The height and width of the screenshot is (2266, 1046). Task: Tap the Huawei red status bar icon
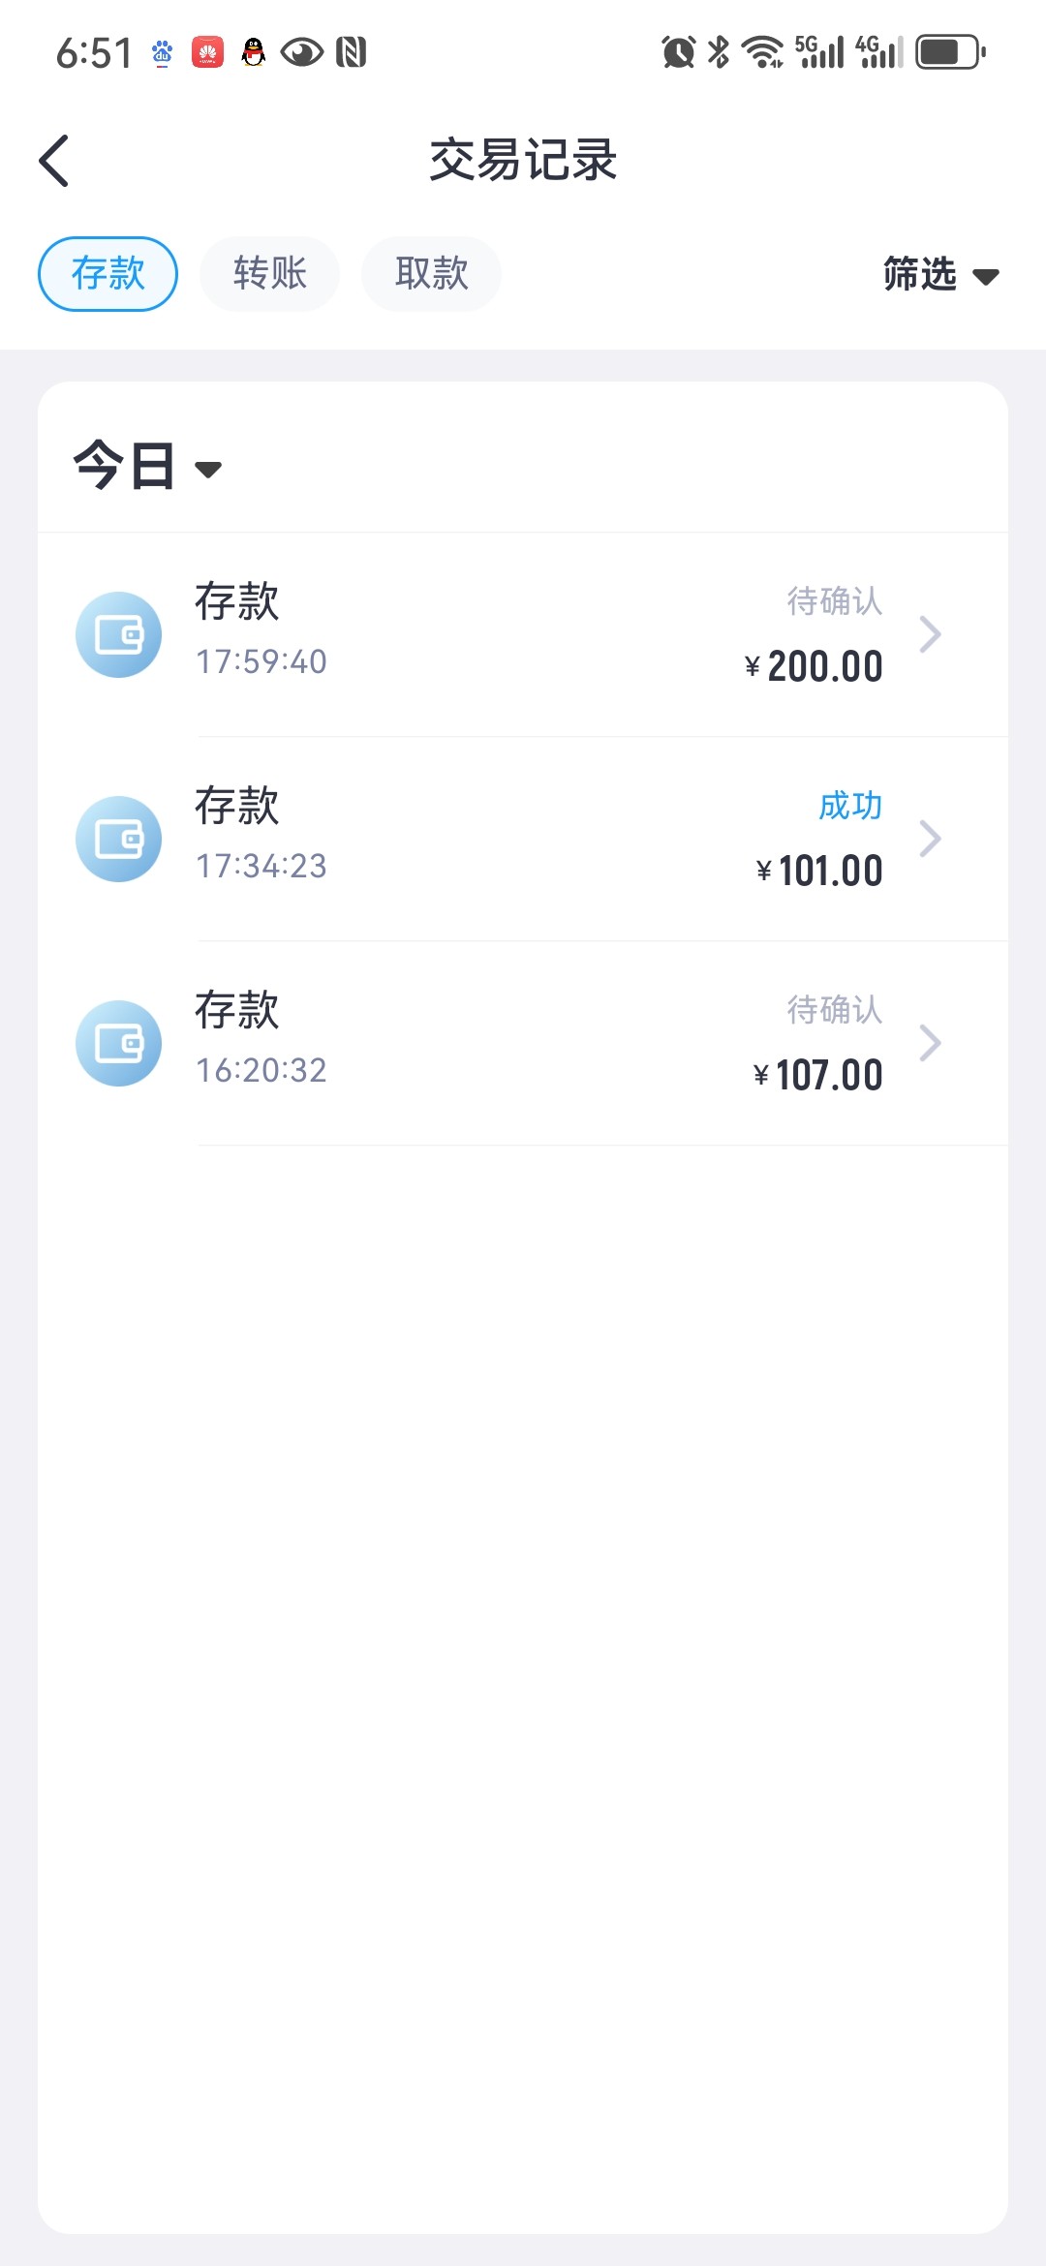207,52
